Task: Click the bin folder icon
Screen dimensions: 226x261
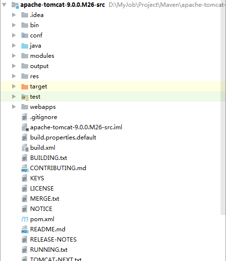Action: 25,25
